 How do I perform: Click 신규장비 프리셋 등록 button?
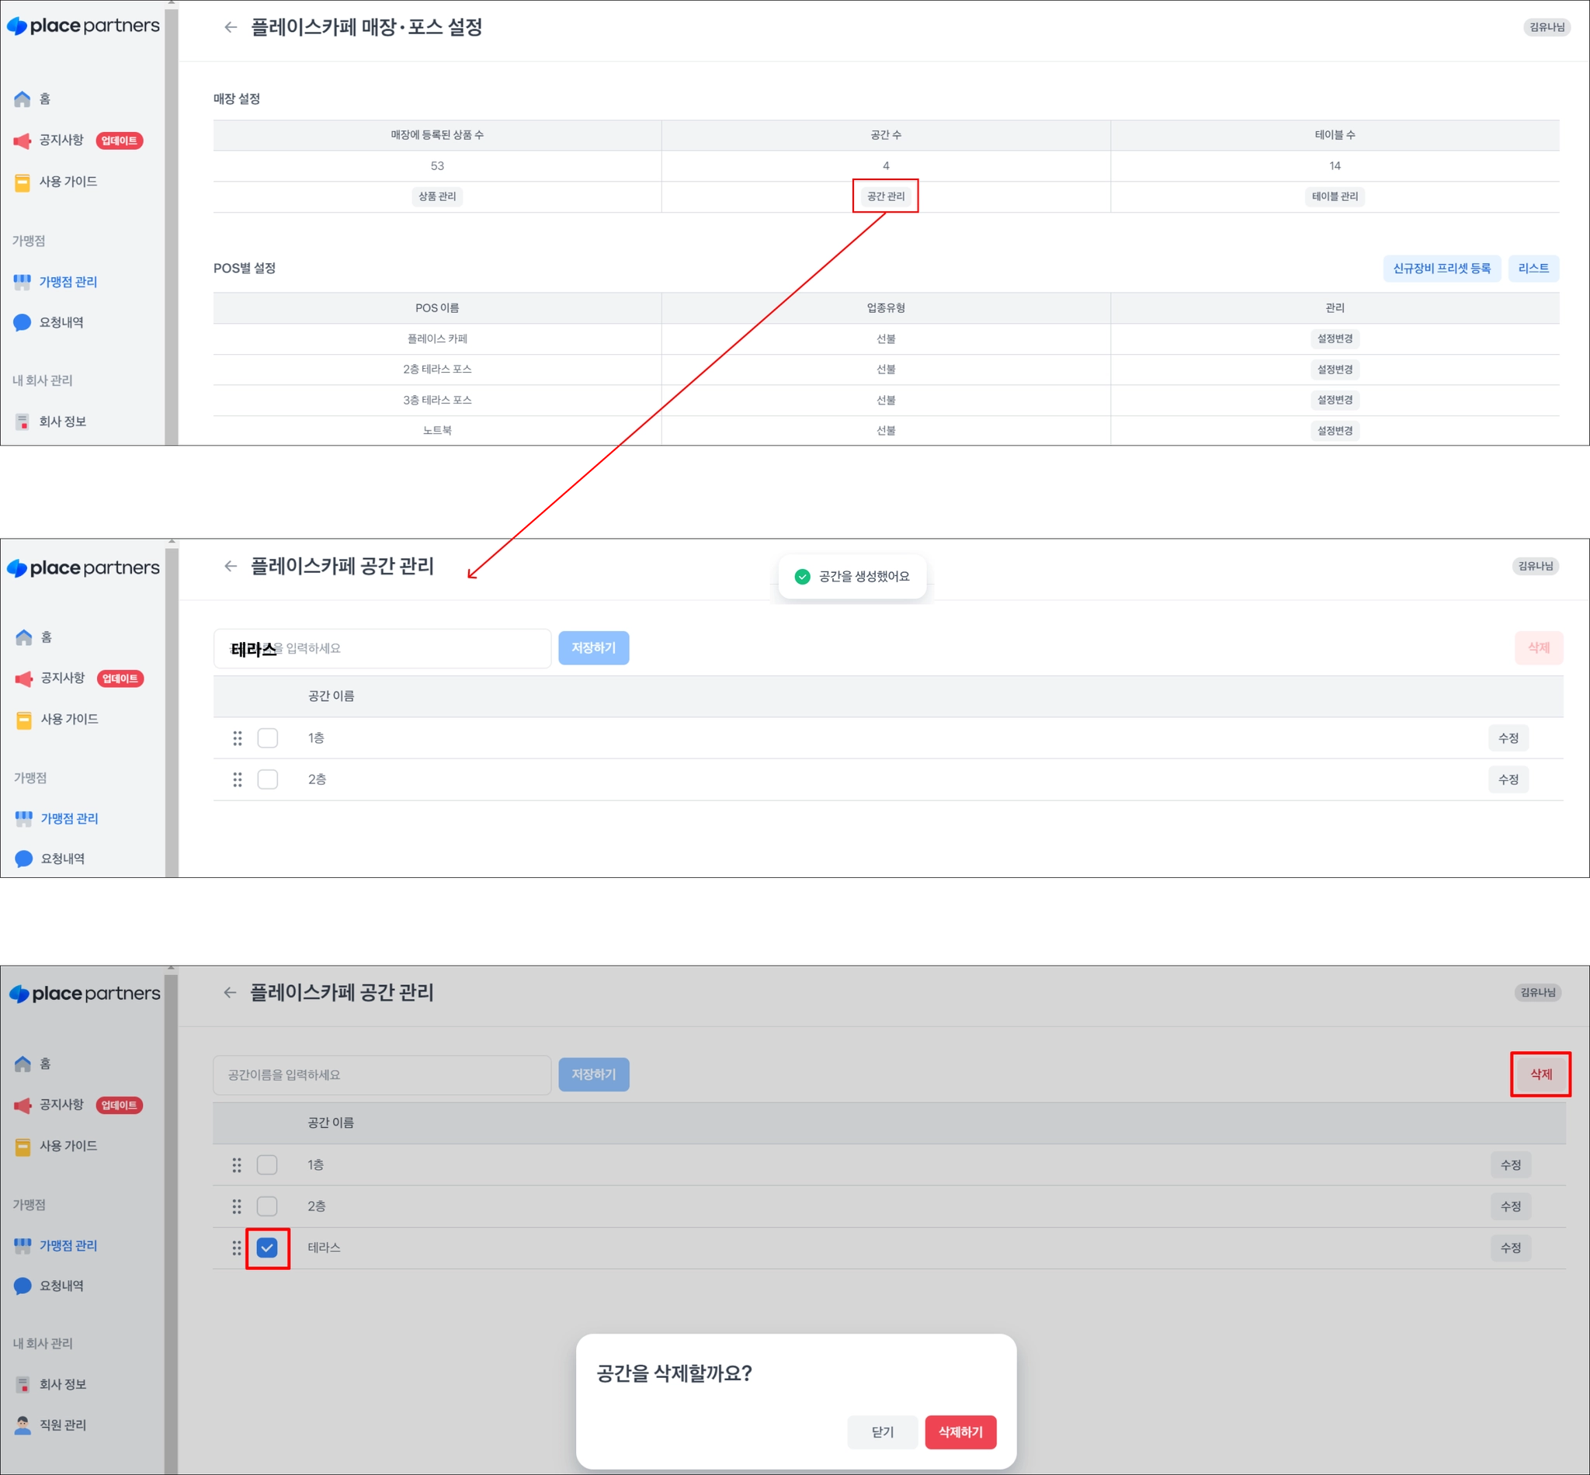point(1441,268)
